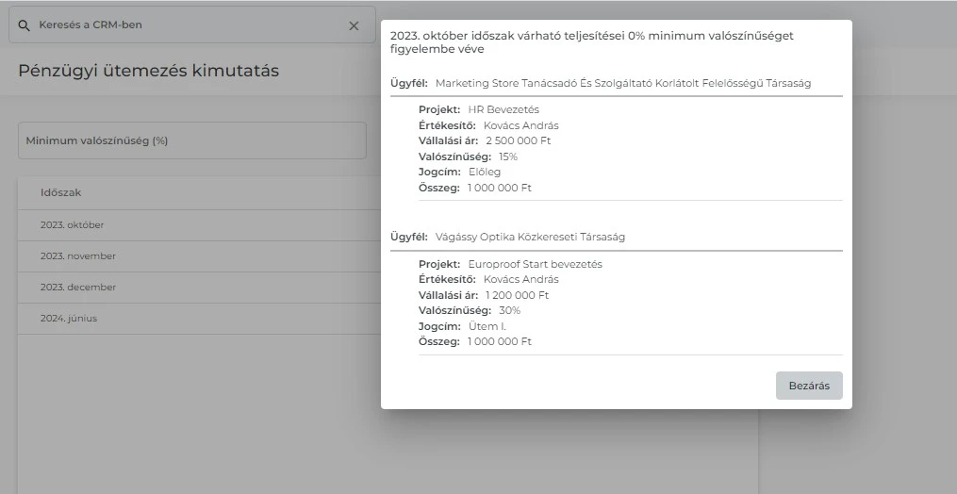Click the Minimum valószínűség (%) input field
The height and width of the screenshot is (494, 957).
(191, 140)
